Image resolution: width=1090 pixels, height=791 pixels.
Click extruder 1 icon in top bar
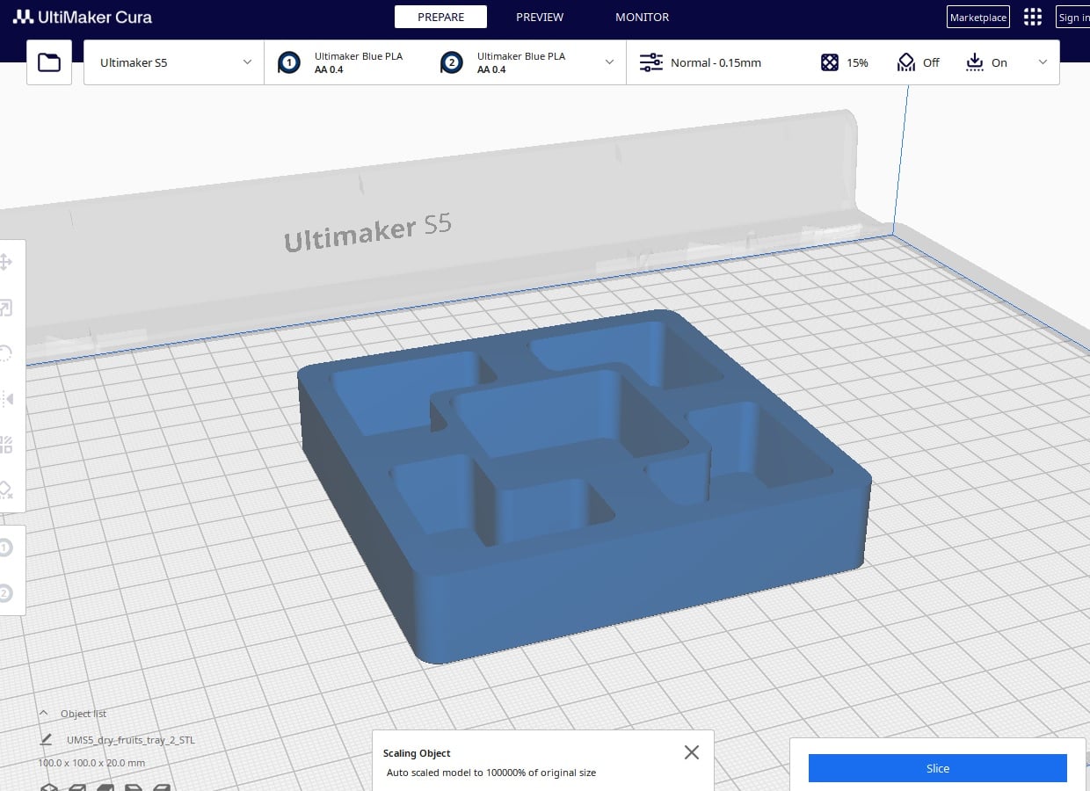288,62
